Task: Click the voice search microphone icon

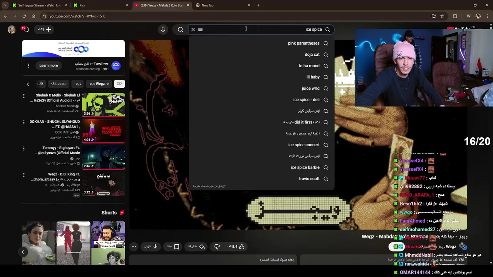Action: point(163,29)
